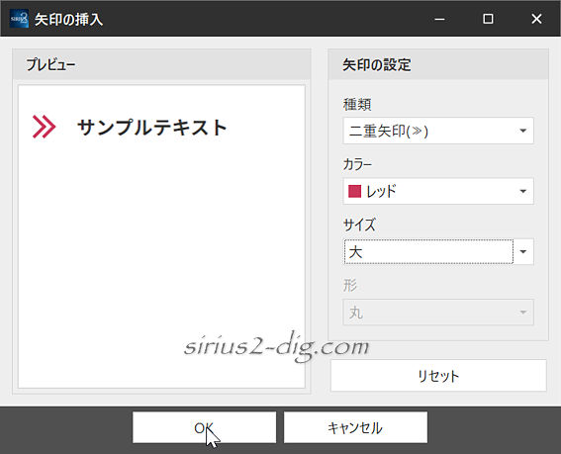The image size is (561, 454).
Task: Click the red double-arrow icon in preview
Action: 44,127
